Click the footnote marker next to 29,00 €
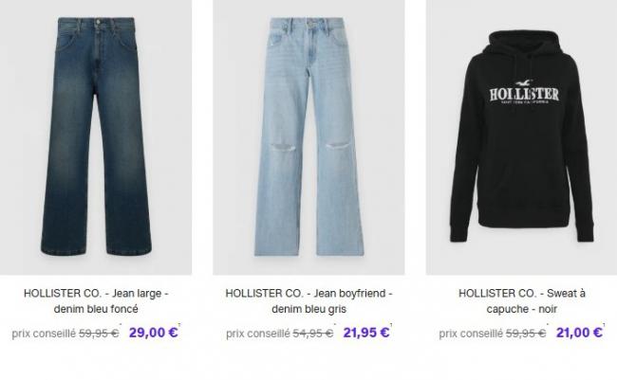 pyautogui.click(x=179, y=325)
